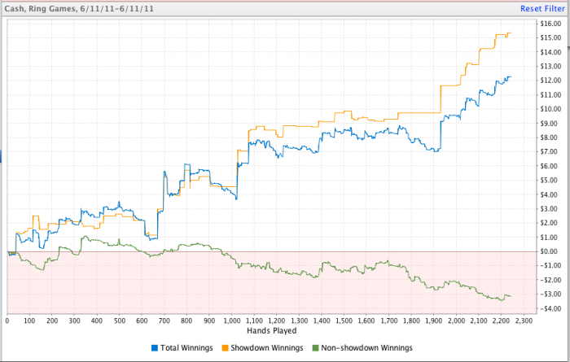Click the -$1.00 y-axis label
570x362 pixels.
click(x=550, y=265)
